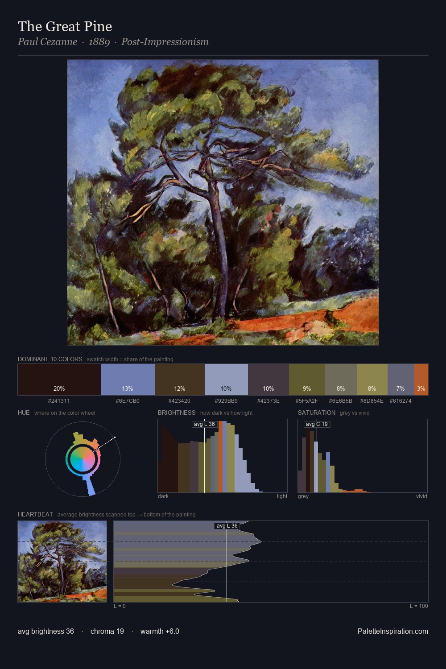Click the DOMINANT 10 COLORS heading

coord(50,359)
